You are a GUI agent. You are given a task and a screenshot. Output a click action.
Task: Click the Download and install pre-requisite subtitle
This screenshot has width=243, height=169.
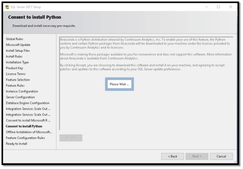pos(44,26)
